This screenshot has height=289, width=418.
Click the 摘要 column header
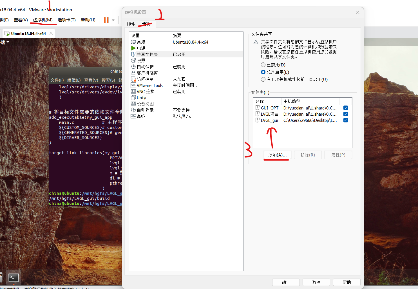pyautogui.click(x=207, y=35)
